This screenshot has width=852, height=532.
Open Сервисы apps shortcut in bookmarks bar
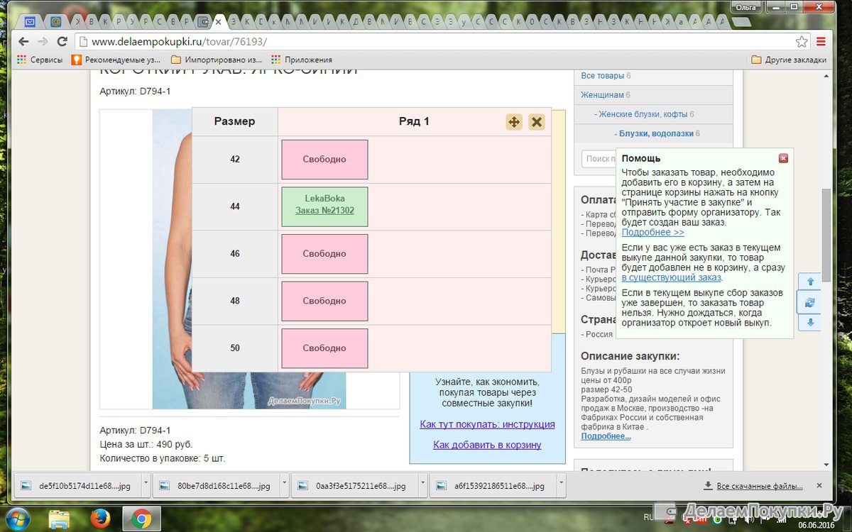[40, 60]
